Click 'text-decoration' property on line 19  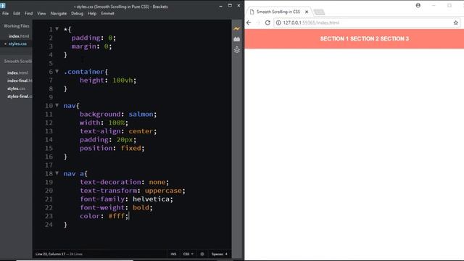click(110, 182)
